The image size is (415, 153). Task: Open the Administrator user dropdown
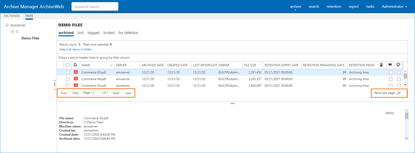(394, 7)
